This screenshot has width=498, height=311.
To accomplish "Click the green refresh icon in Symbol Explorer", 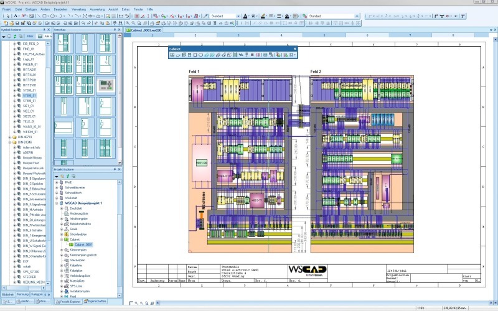I will point(14,37).
